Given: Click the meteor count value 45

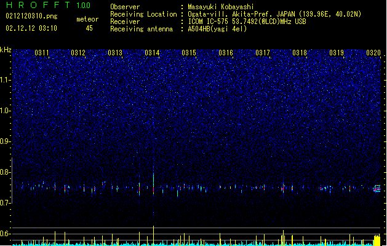Looking at the screenshot, I should coord(89,28).
